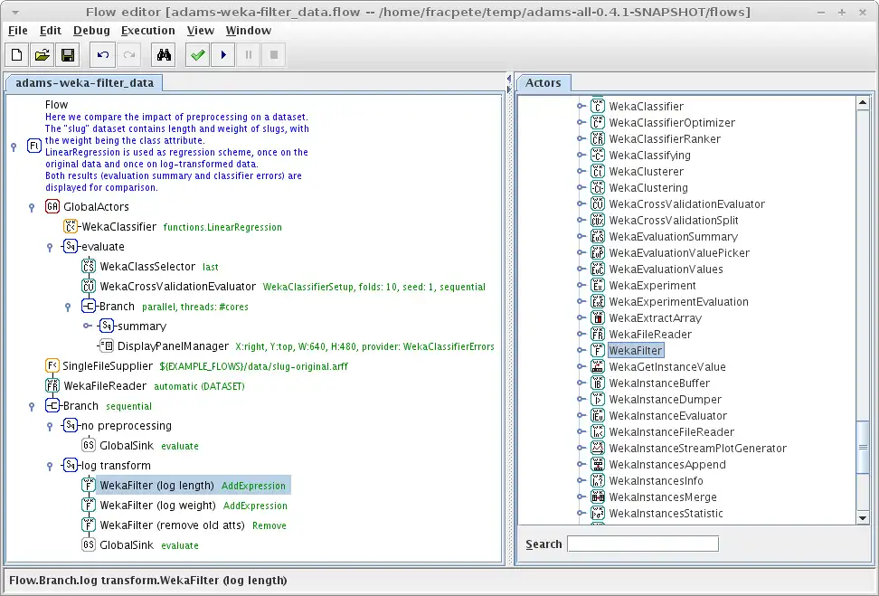Click the WekaFilter (log weight) icon
Screen dimensions: 879x596
click(x=89, y=506)
